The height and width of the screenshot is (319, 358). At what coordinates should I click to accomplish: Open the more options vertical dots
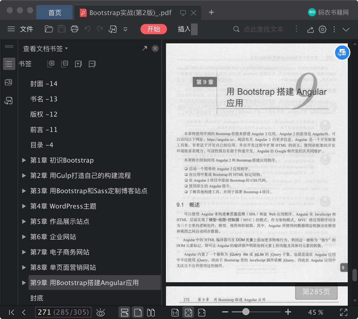coord(334,29)
